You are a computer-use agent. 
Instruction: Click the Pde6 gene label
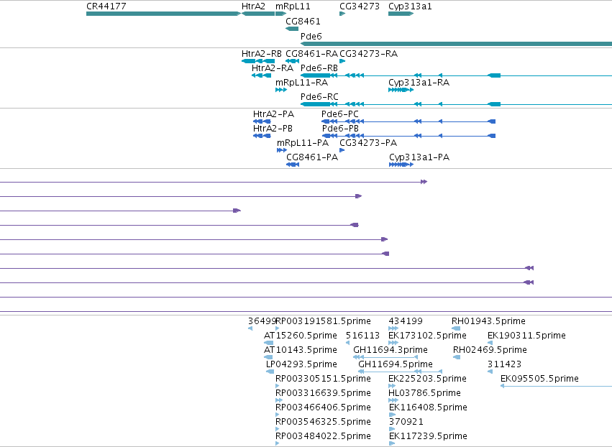click(311, 36)
